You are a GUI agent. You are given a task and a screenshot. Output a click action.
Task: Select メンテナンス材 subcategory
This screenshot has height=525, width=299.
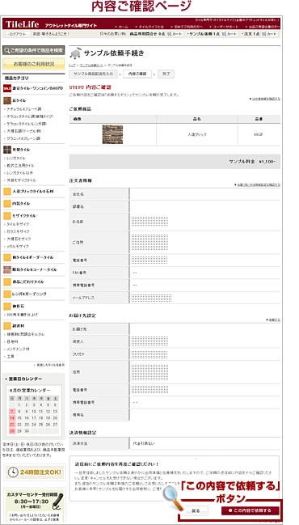(x=17, y=349)
